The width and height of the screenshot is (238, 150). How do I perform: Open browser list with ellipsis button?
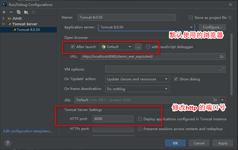(x=138, y=47)
